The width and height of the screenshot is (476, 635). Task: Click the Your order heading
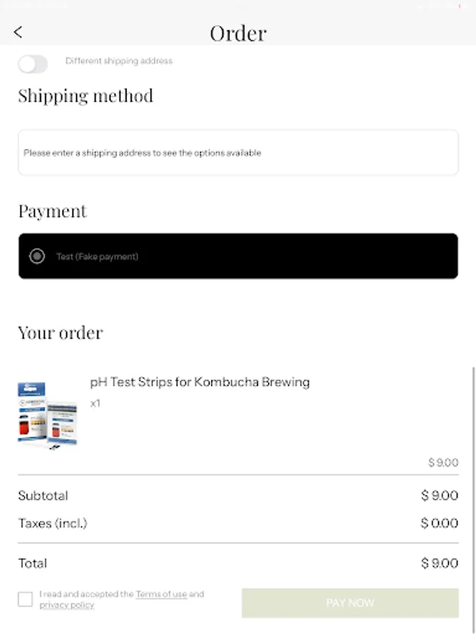pos(61,332)
